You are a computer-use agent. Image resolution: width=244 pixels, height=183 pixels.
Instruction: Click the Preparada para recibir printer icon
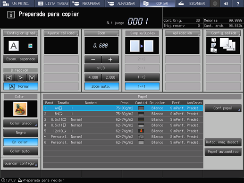click(x=20, y=180)
